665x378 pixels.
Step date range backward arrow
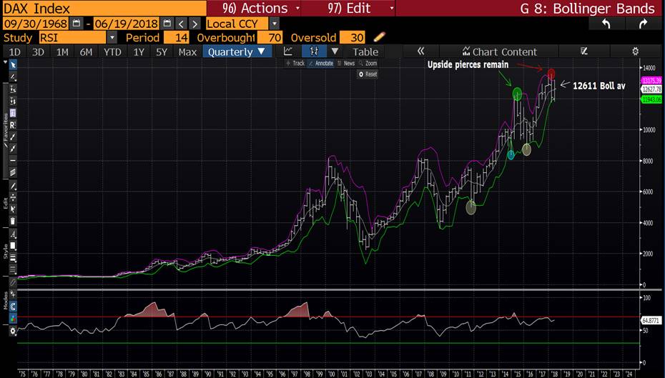(x=181, y=24)
